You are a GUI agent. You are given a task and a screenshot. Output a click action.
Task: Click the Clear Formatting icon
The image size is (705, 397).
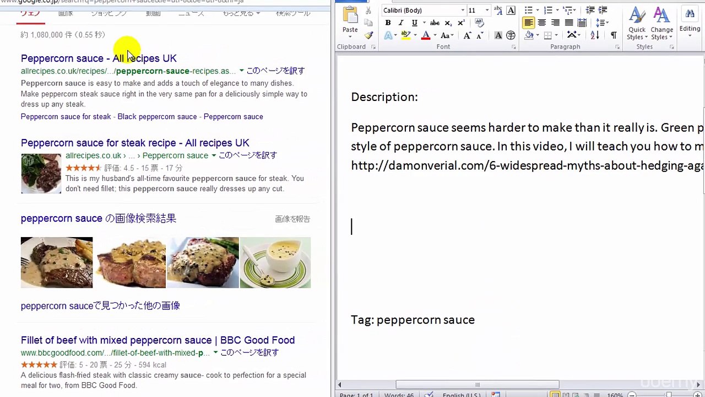pyautogui.click(x=479, y=23)
